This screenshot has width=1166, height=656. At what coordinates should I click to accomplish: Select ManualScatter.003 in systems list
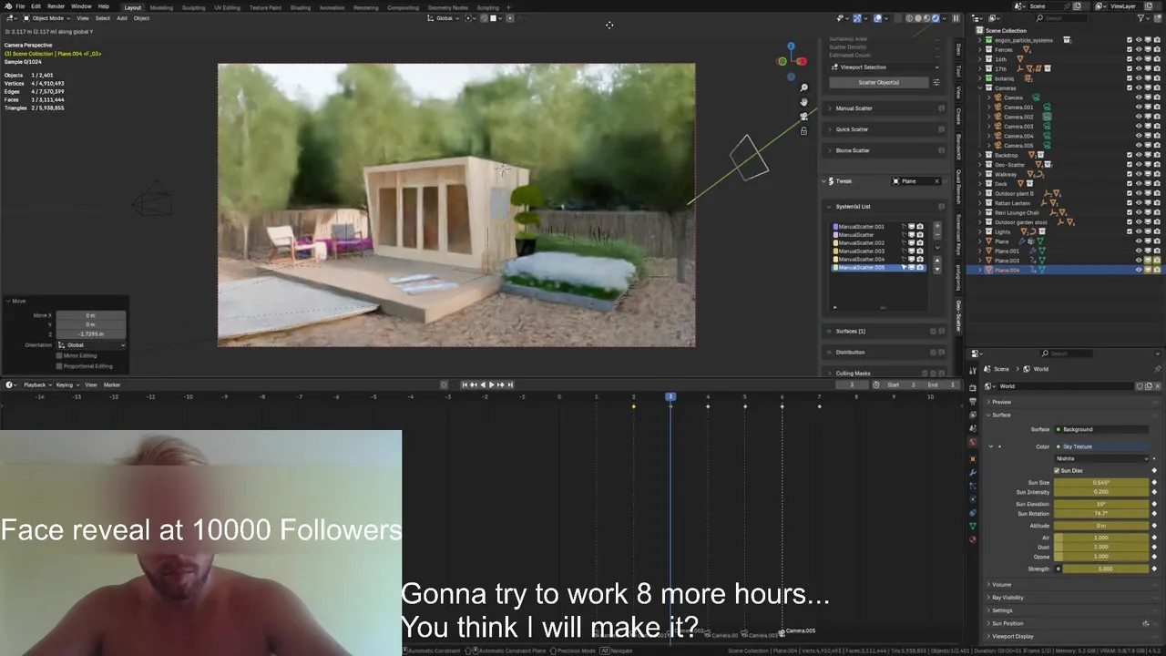878,251
